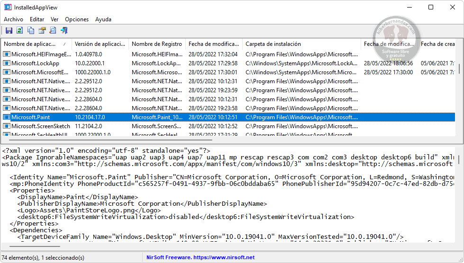Click the TargetDeviceFamily XML line
The image size is (464, 263).
[x=210, y=237]
